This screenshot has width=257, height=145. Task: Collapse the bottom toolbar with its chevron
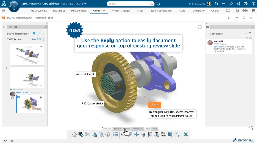[69, 132]
